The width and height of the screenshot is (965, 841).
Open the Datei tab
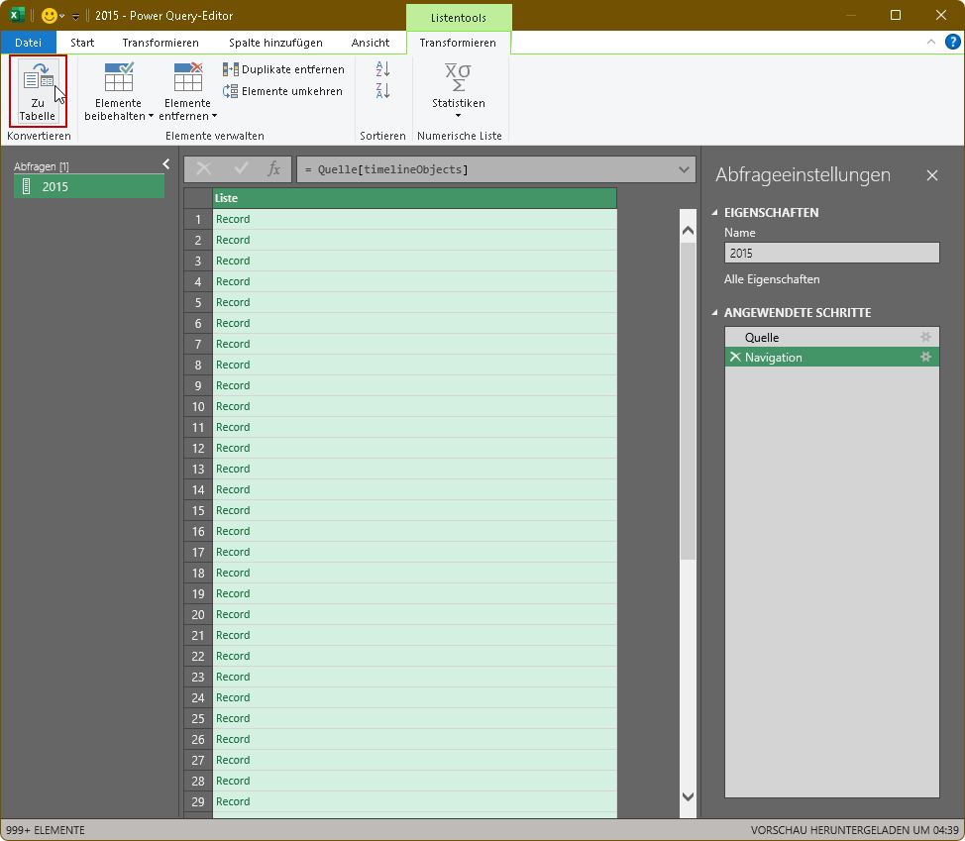pyautogui.click(x=28, y=43)
